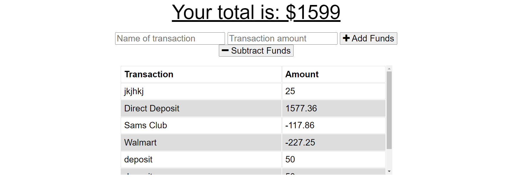This screenshot has width=525, height=177.
Task: Click the Amount column header
Action: [x=301, y=74]
